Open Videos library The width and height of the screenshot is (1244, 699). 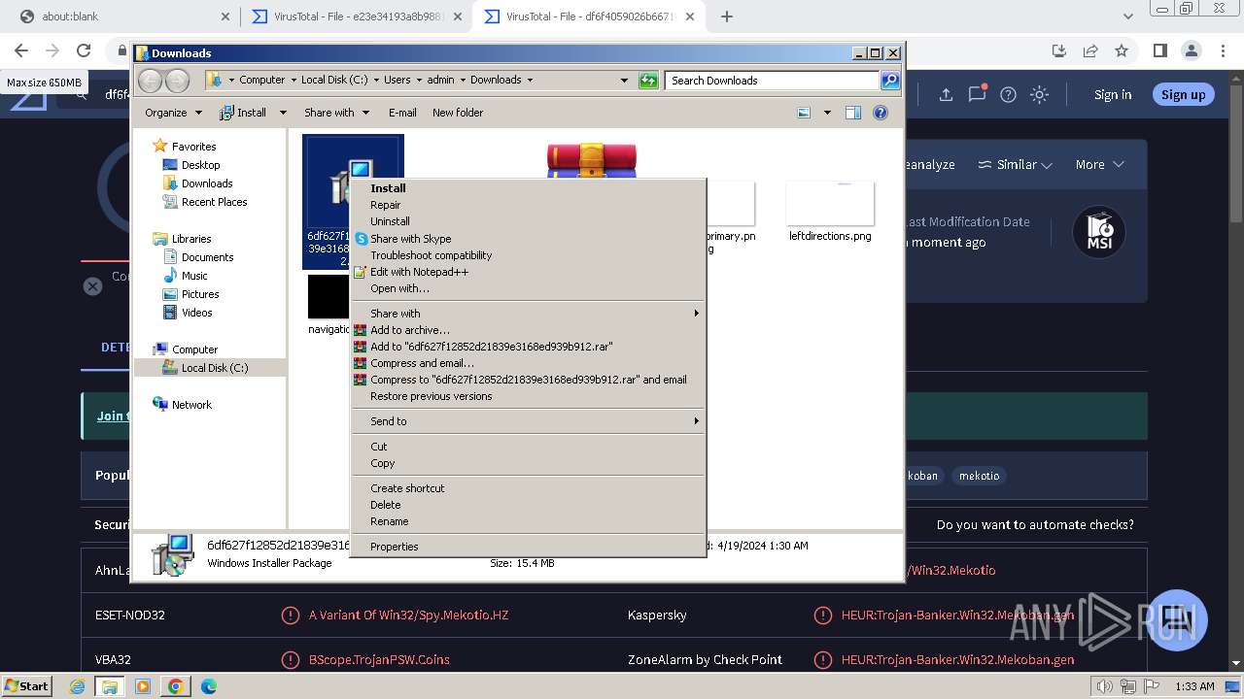[x=196, y=313]
